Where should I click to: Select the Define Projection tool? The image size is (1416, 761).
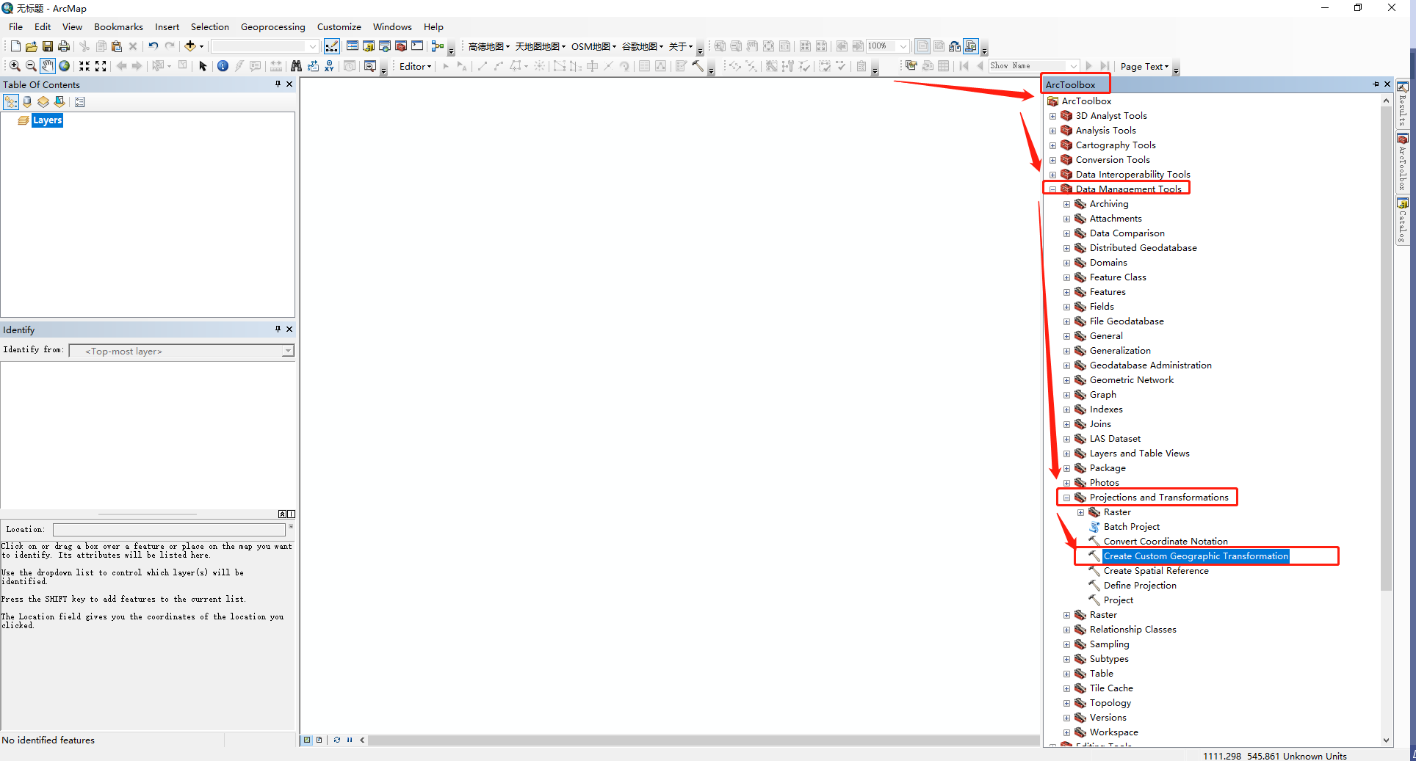click(x=1140, y=586)
